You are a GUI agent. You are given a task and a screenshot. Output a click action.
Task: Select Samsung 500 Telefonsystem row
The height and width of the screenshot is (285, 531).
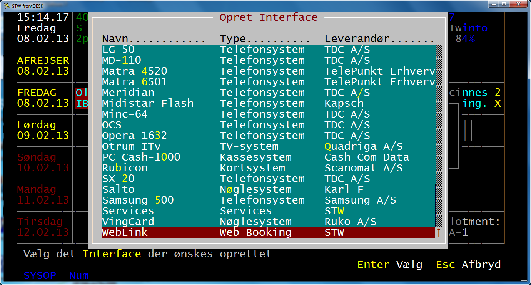pyautogui.click(x=268, y=200)
